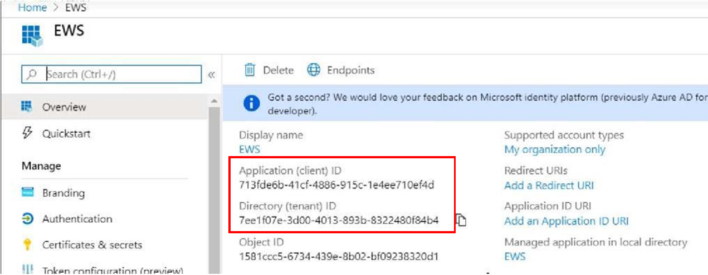Click the Token configuration icon

click(27, 271)
